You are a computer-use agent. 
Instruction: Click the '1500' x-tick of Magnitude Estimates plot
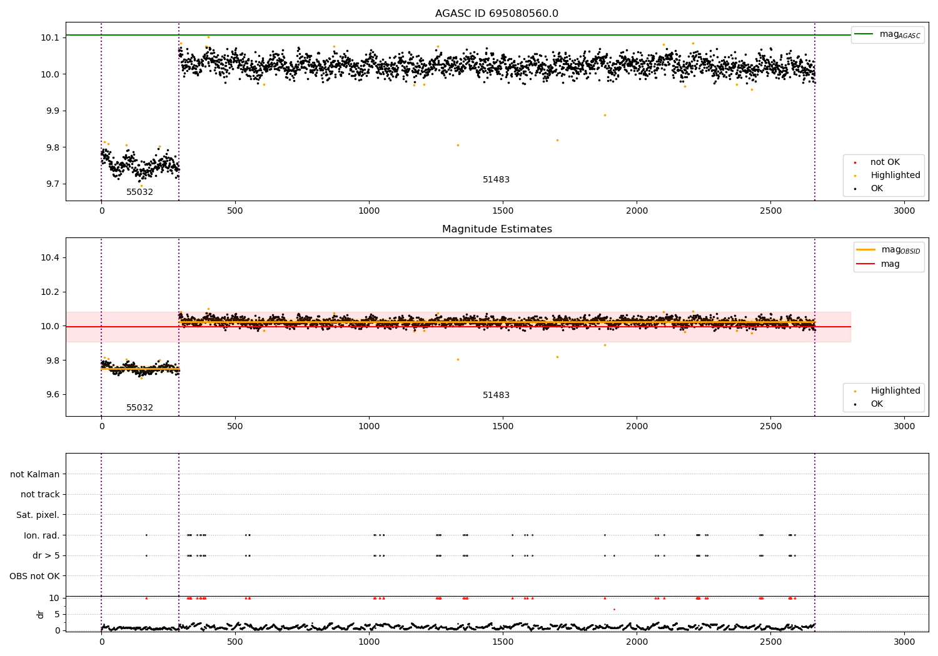point(503,427)
